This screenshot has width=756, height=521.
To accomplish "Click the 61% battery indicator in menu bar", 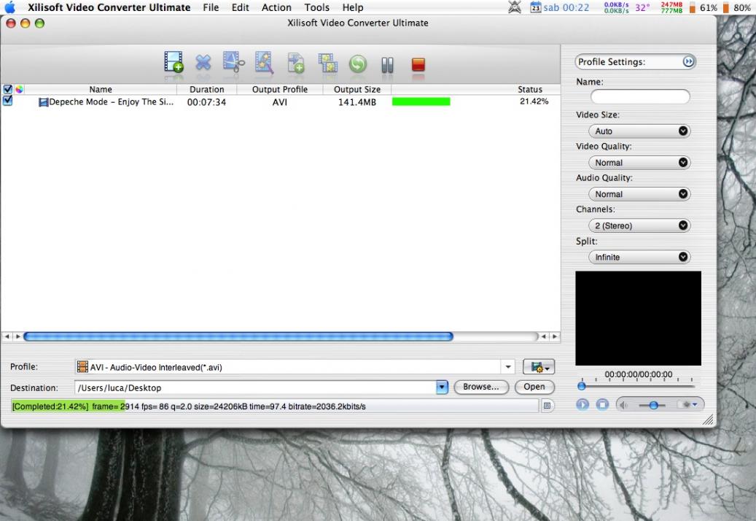I will coord(703,7).
